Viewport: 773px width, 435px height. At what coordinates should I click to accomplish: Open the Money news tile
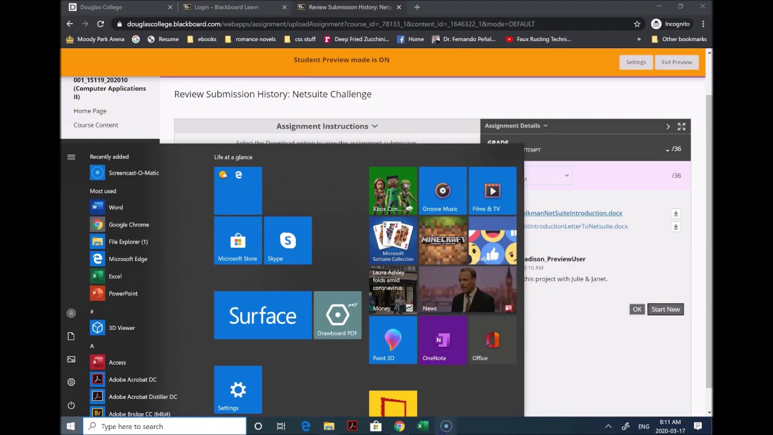[393, 290]
